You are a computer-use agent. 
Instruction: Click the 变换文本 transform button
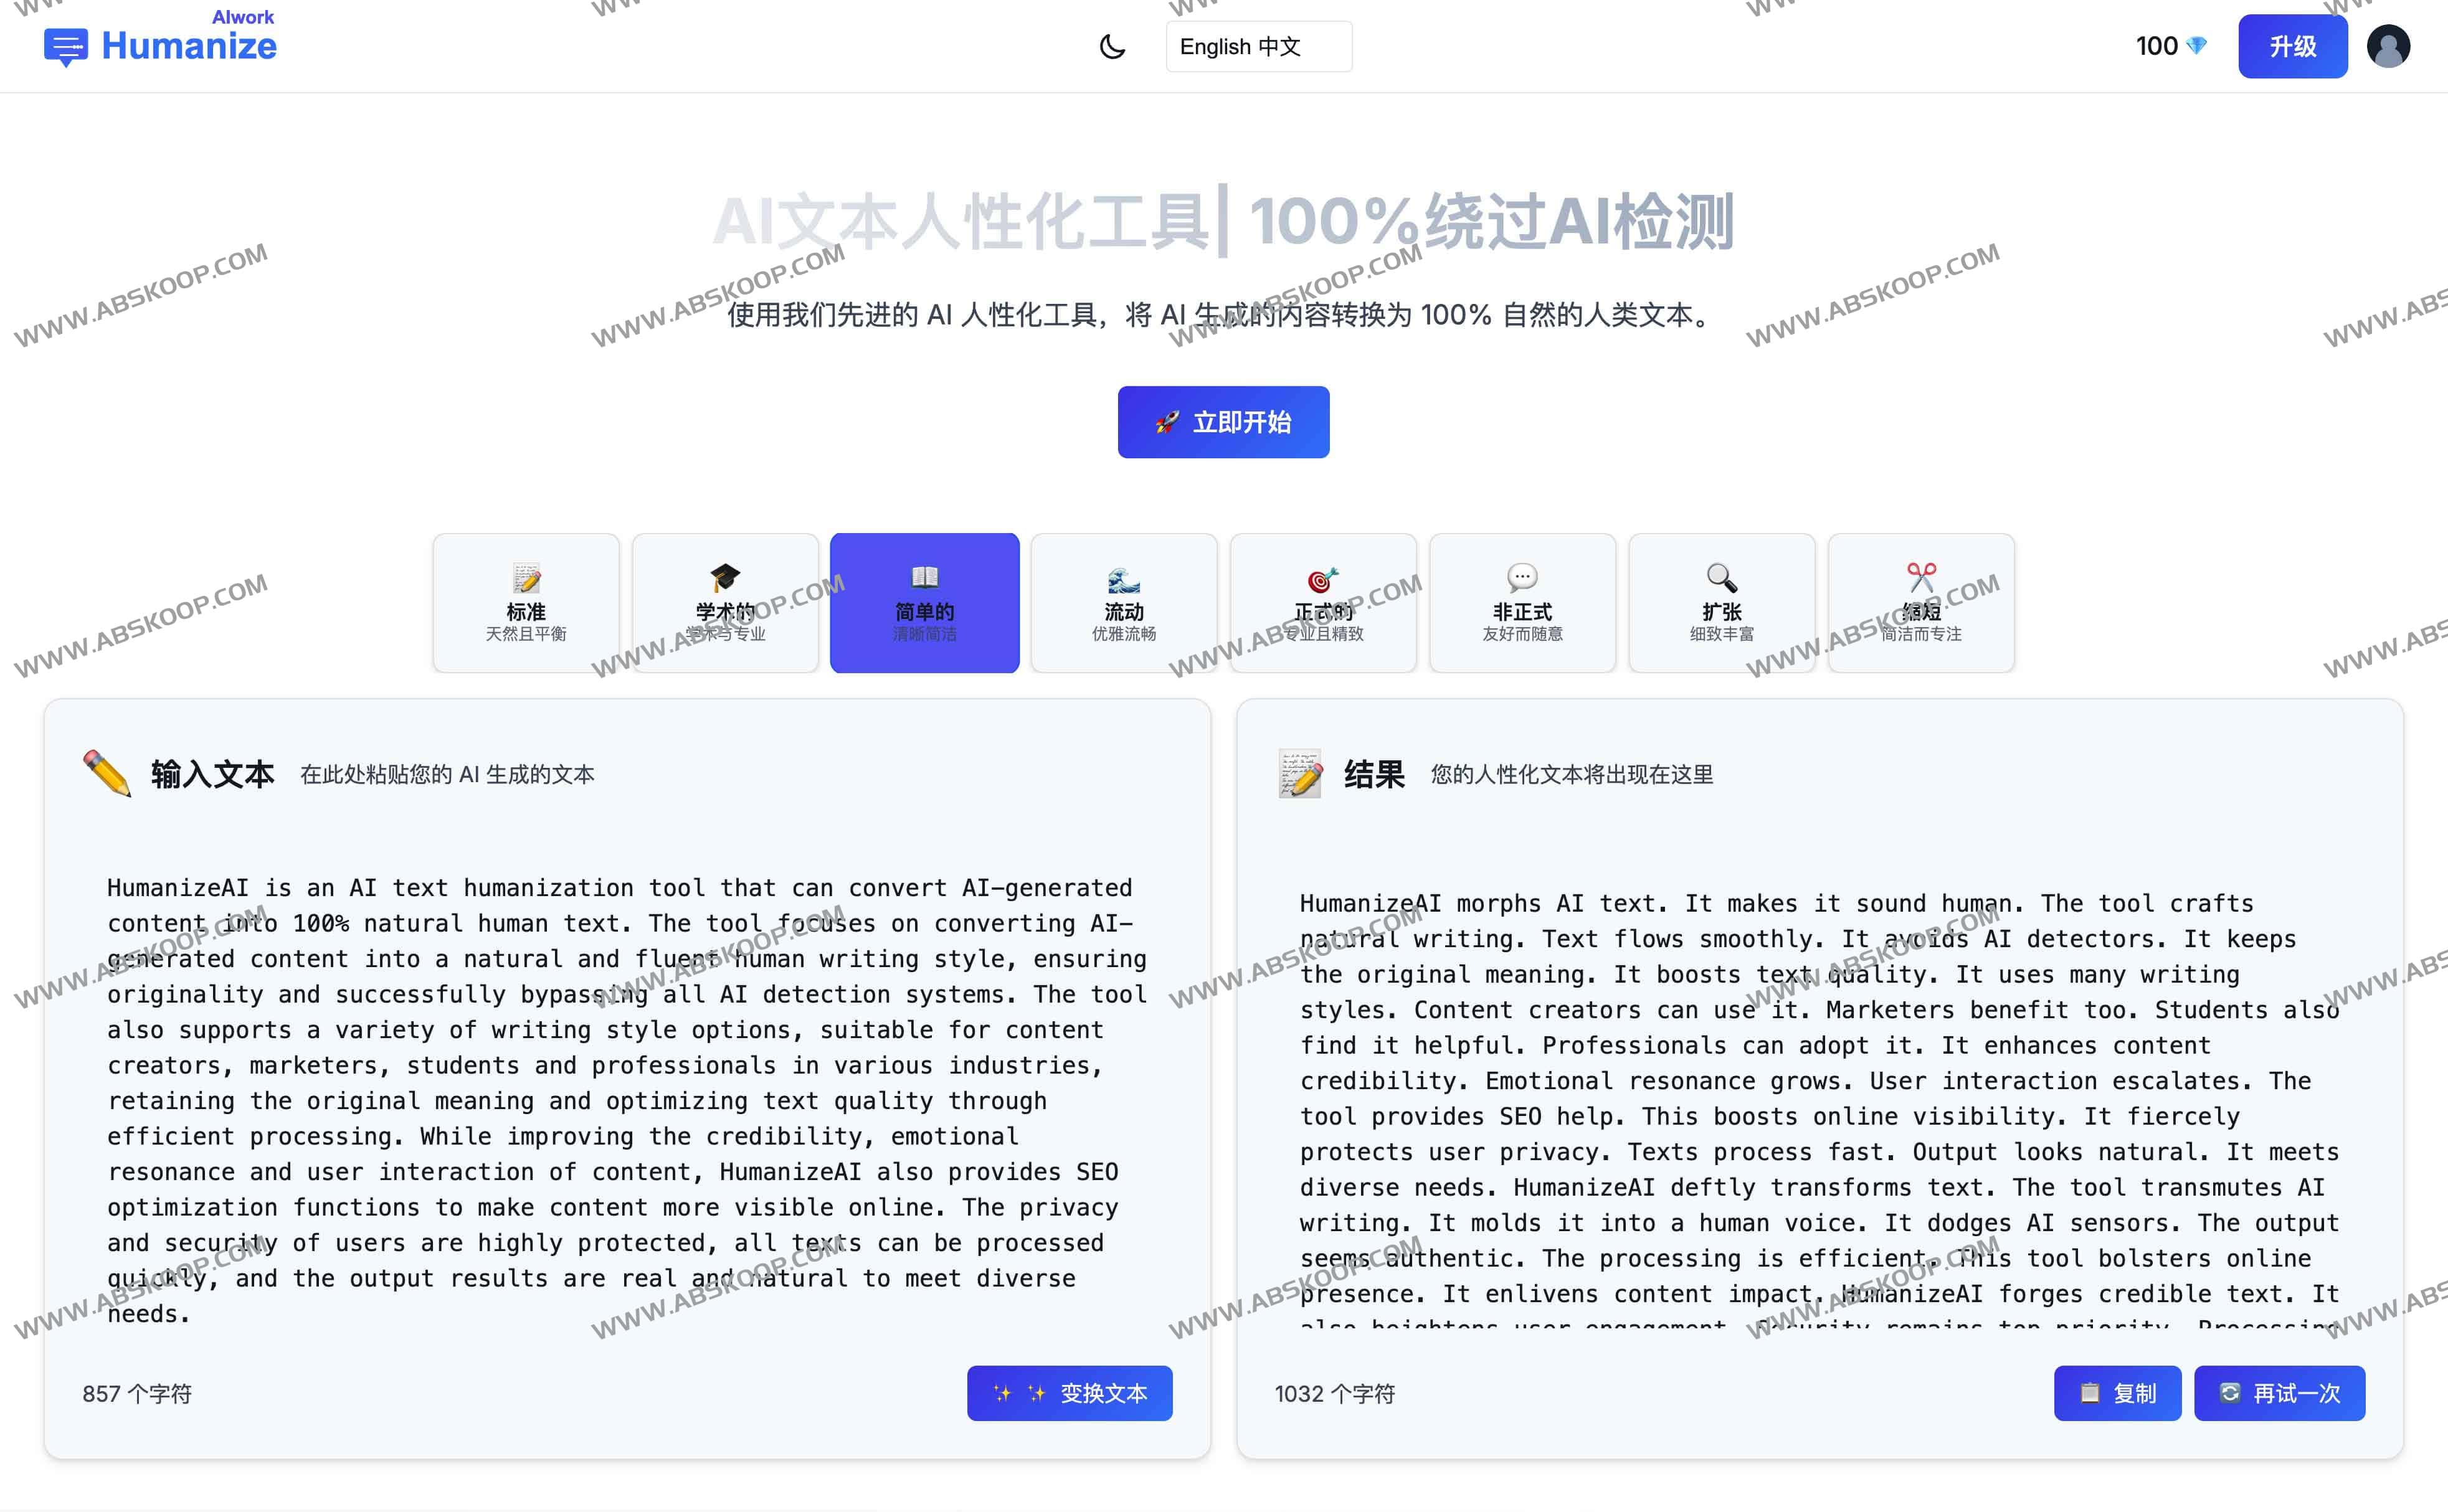[1069, 1393]
